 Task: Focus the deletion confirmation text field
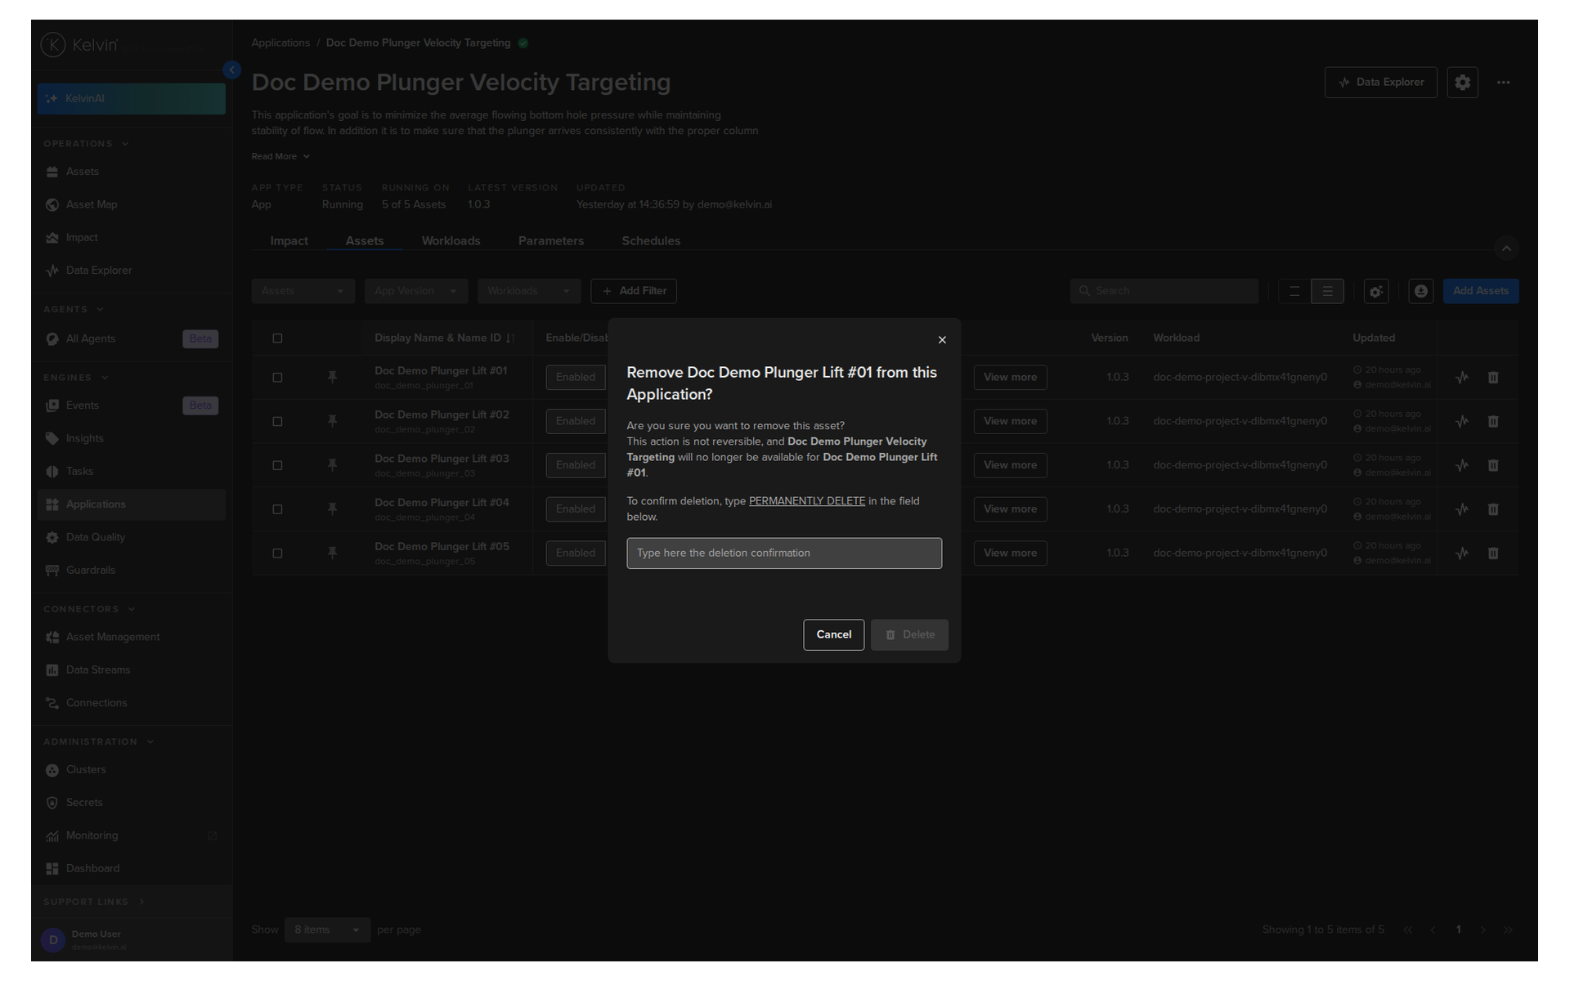tap(784, 553)
